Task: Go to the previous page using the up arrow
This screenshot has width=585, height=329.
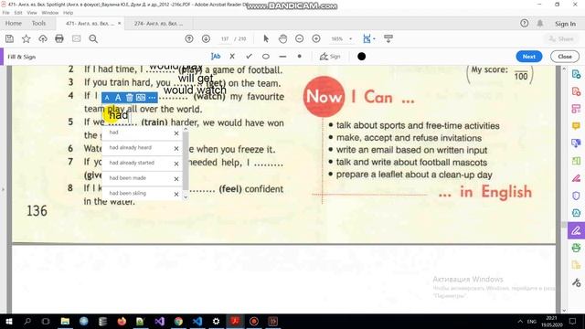Action: 189,38
